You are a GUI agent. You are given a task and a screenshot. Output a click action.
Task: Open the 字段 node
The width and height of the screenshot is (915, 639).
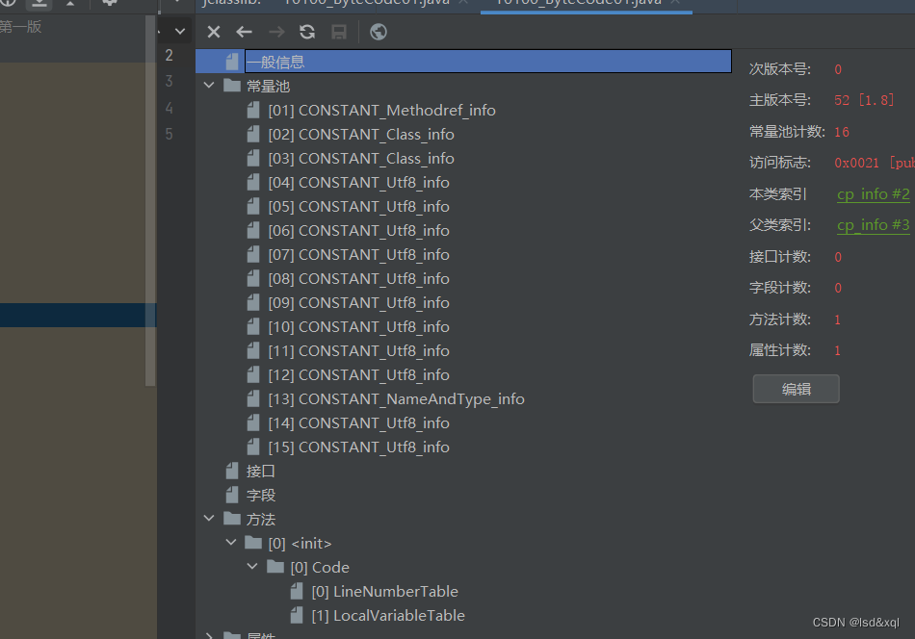click(260, 495)
